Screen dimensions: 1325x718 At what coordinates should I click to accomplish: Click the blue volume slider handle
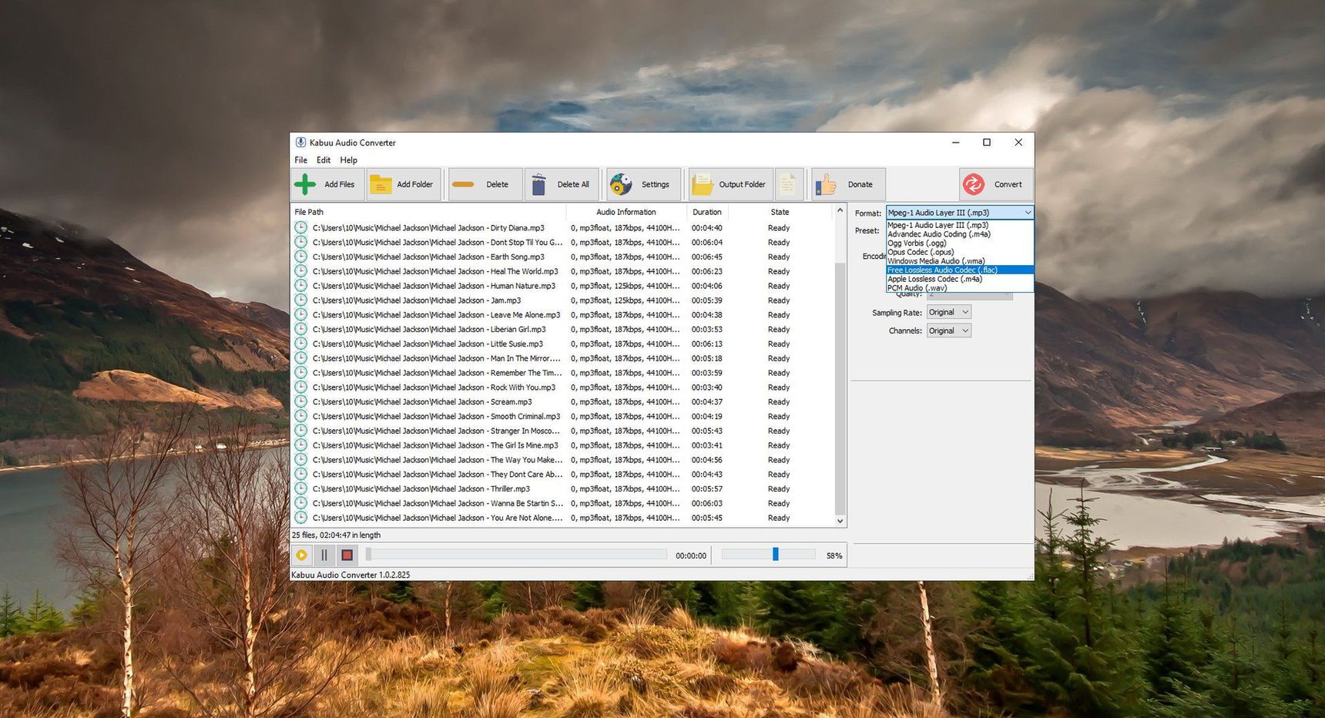(x=776, y=554)
